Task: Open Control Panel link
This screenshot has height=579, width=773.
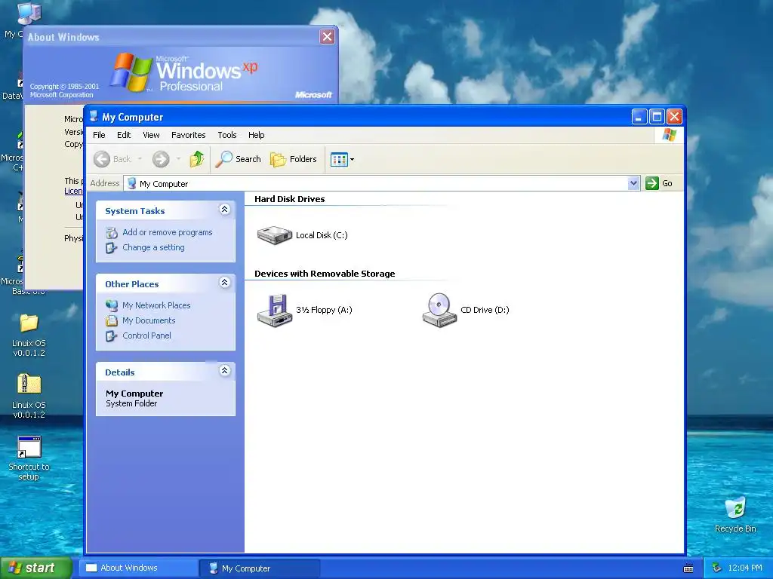Action: tap(146, 335)
